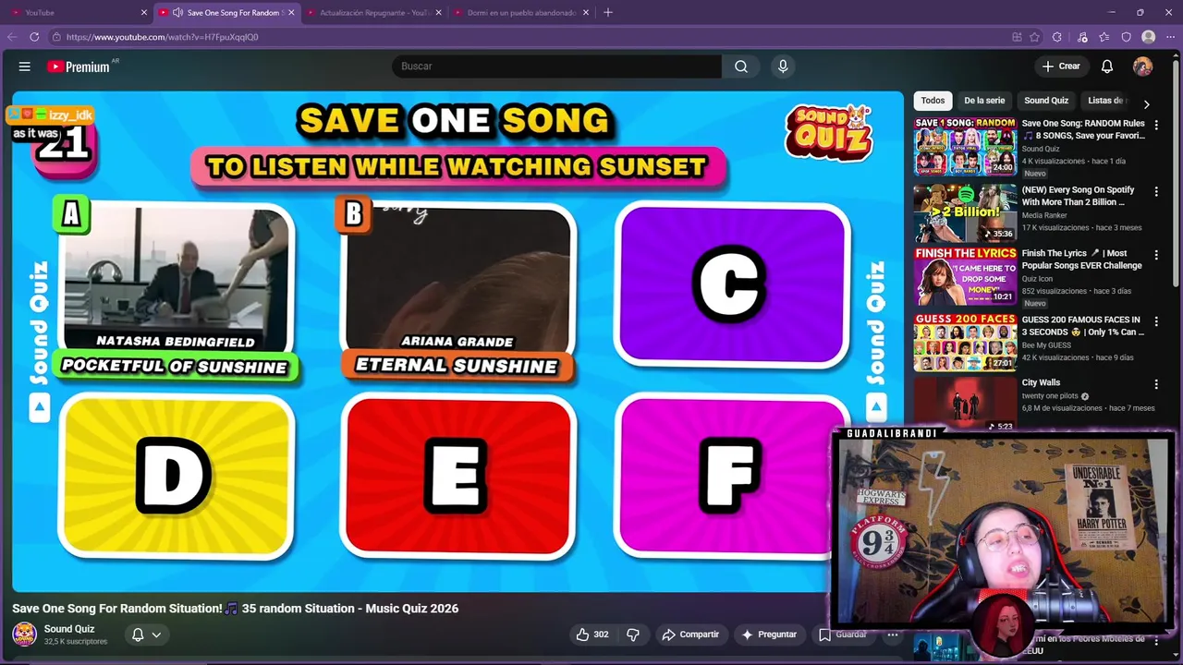Open browser settings three-dot menu
The width and height of the screenshot is (1183, 665).
[1170, 37]
